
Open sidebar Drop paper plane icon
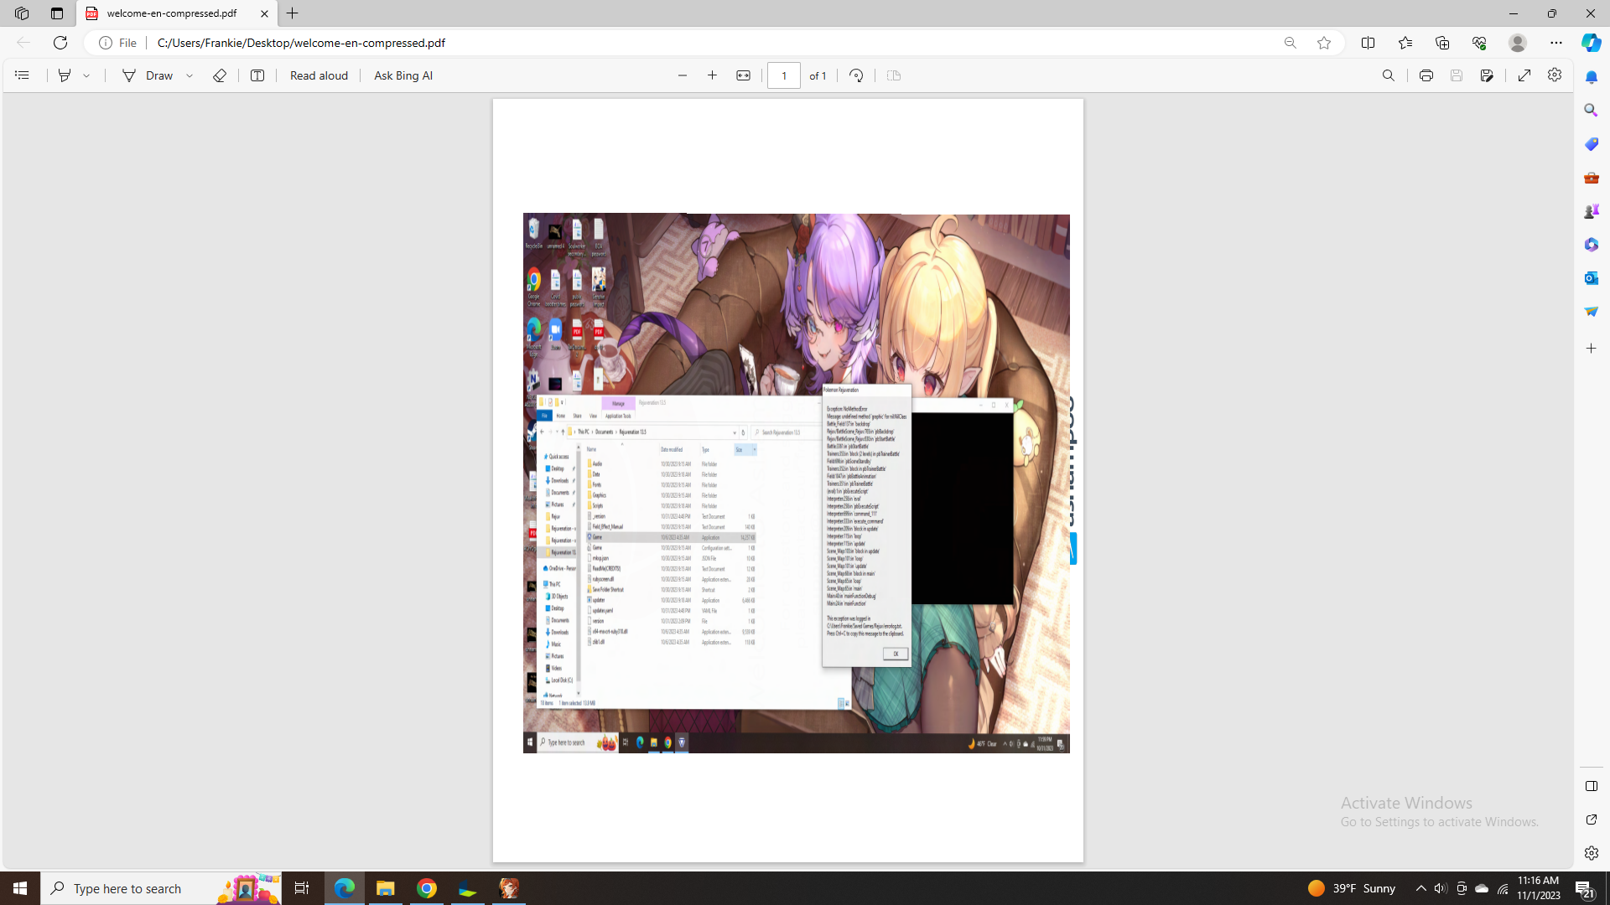pyautogui.click(x=1591, y=312)
